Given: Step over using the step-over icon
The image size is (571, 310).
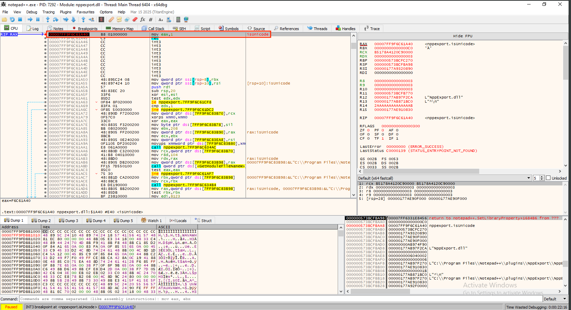Looking at the screenshot, I should (x=55, y=20).
